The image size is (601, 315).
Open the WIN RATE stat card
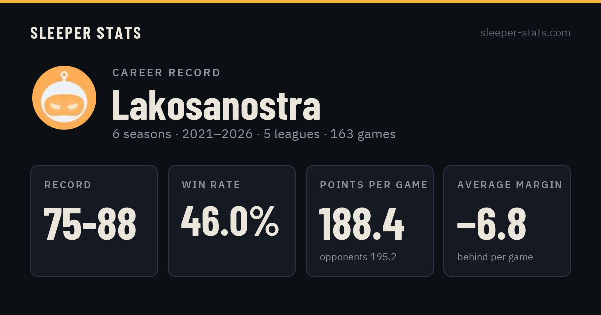pyautogui.click(x=232, y=221)
